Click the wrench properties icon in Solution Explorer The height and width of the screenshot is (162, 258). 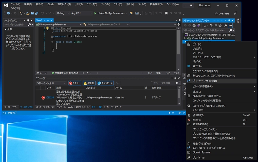coord(226,25)
